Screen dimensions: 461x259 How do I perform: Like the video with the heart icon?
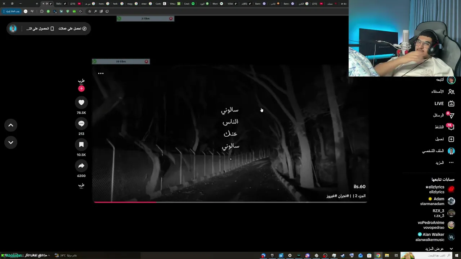pos(81,103)
